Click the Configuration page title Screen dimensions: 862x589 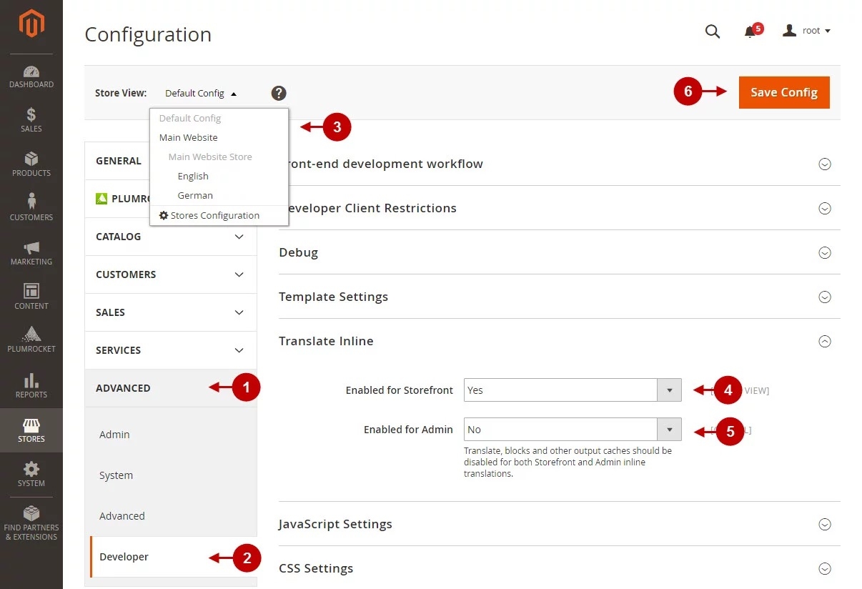click(148, 34)
